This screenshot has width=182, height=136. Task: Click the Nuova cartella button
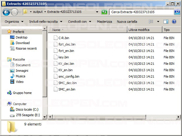(x=127, y=22)
